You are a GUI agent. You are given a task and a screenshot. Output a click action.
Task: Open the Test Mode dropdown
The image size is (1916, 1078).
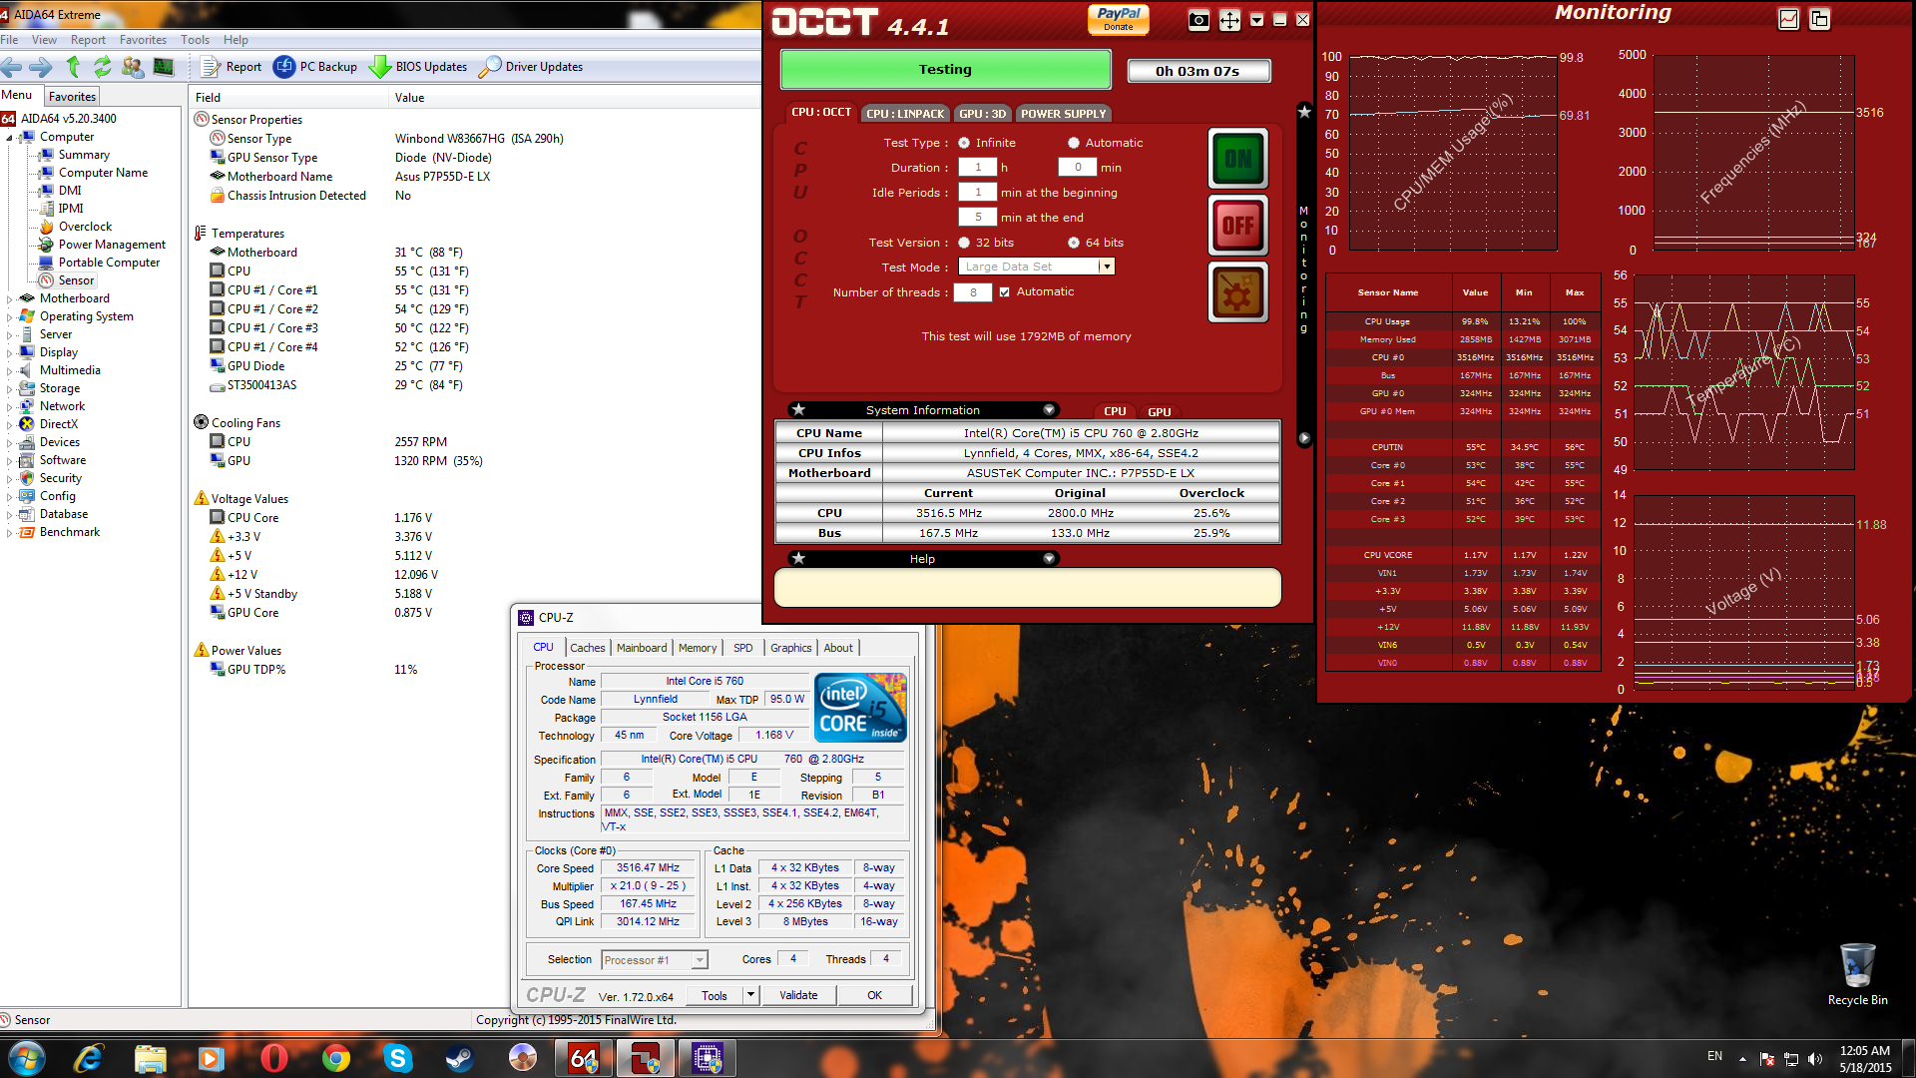(1106, 267)
